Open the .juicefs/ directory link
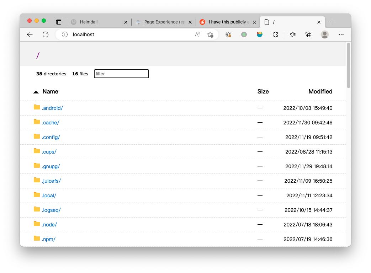Screen dimensions: 371x273 pos(51,181)
